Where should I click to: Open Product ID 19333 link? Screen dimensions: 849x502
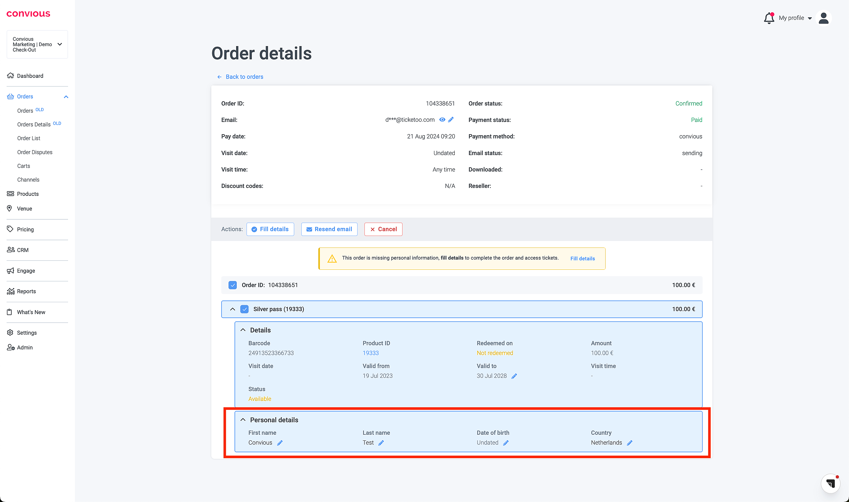point(370,353)
